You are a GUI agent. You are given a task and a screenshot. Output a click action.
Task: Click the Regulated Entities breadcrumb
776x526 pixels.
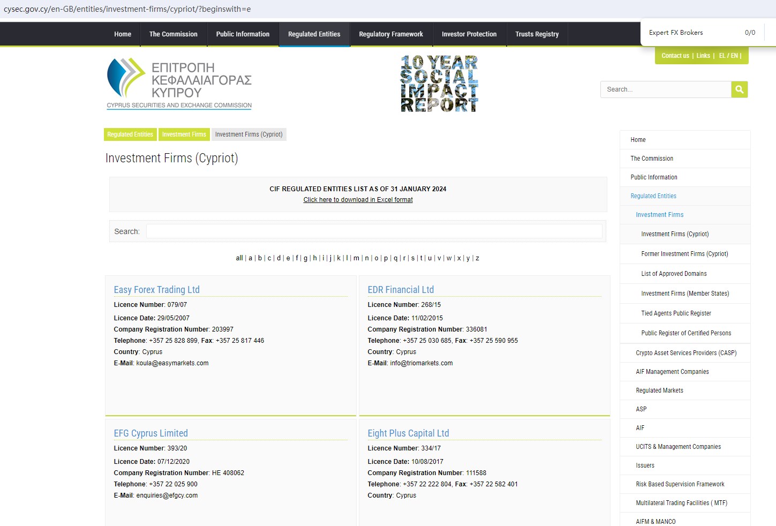pyautogui.click(x=130, y=134)
